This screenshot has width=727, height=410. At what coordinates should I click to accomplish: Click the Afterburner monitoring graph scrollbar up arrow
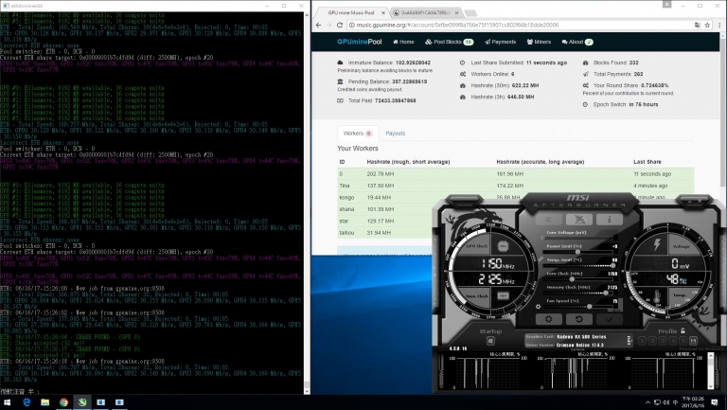pos(711,356)
